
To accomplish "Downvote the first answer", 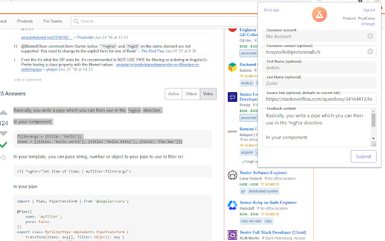I will [4, 134].
